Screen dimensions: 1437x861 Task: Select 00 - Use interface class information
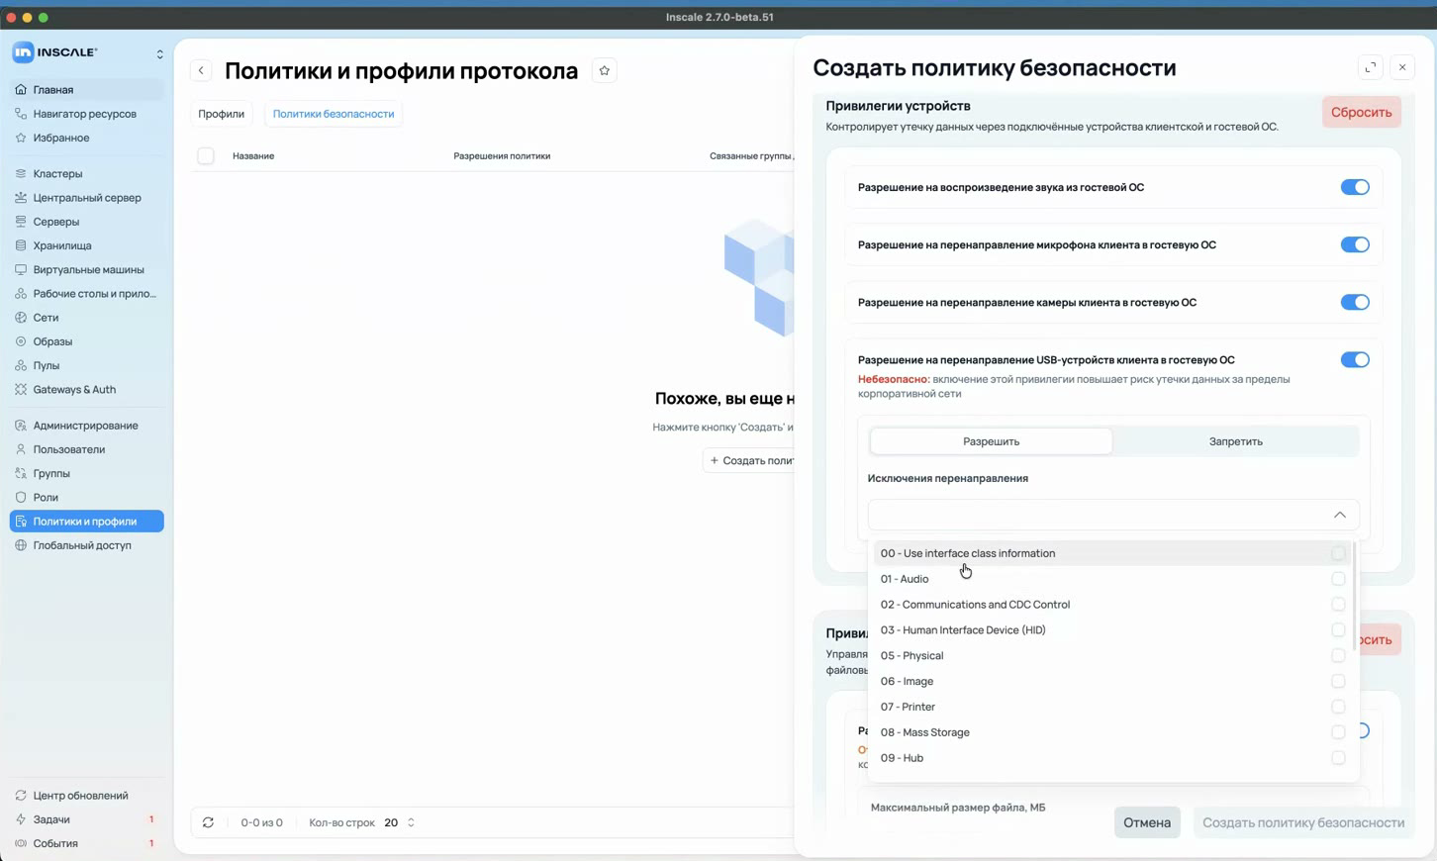[1112, 553]
